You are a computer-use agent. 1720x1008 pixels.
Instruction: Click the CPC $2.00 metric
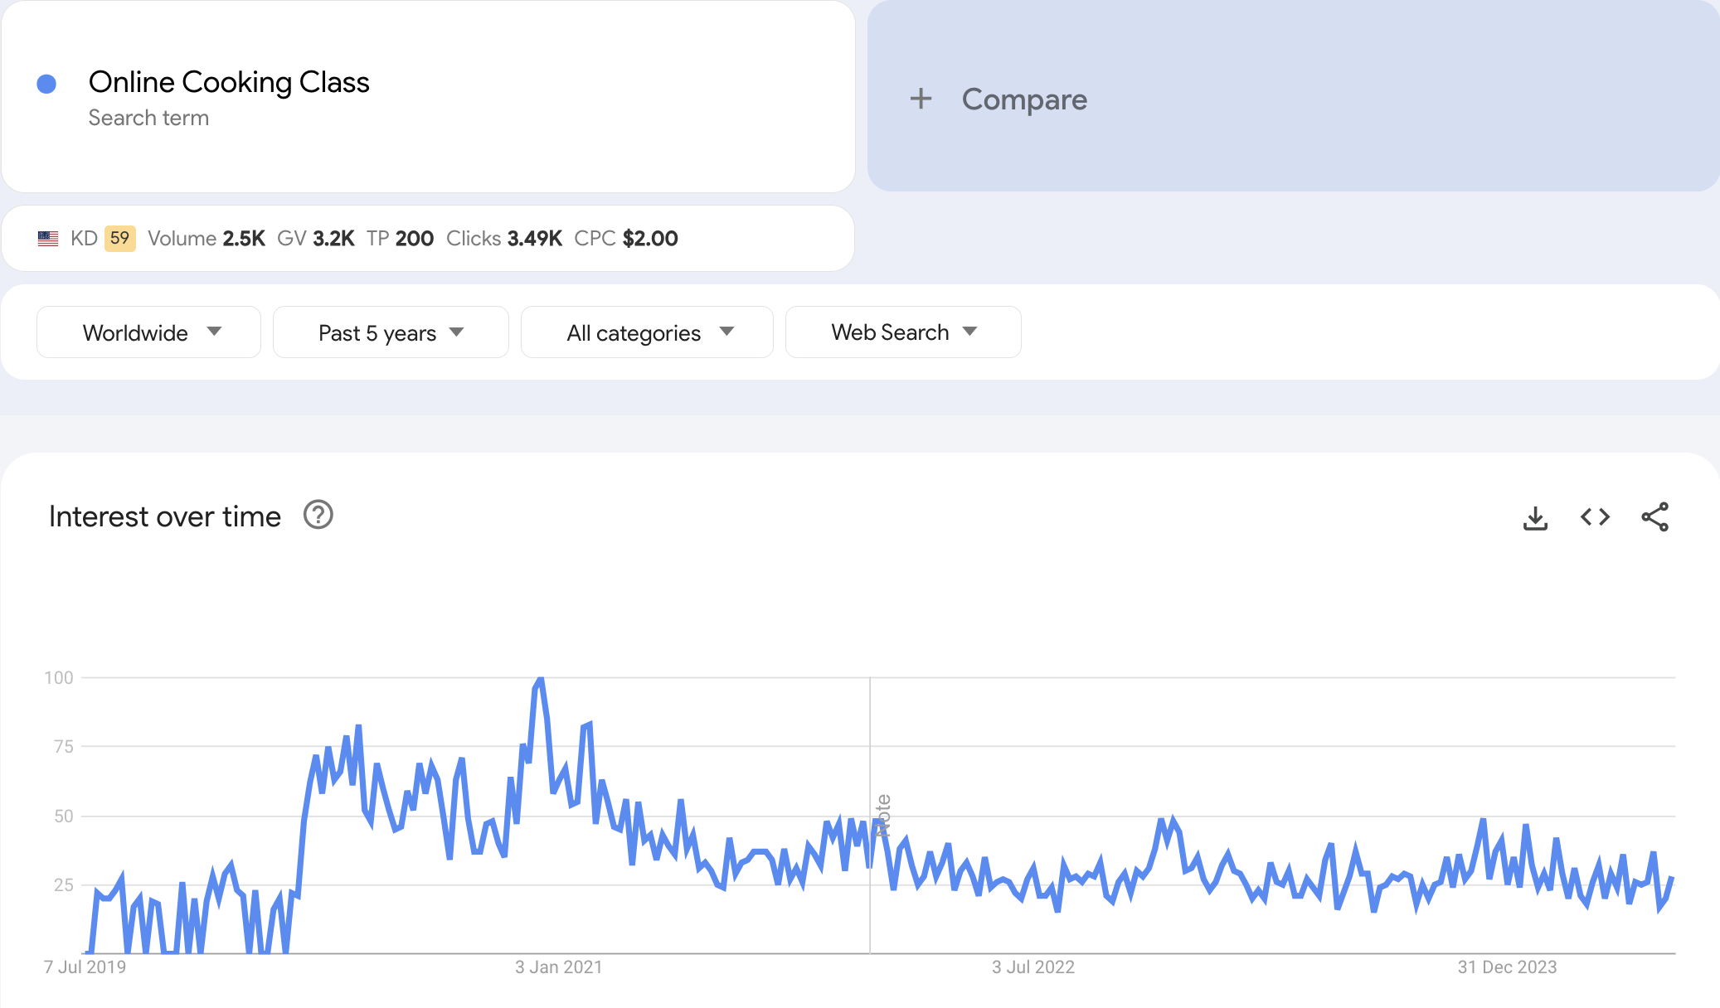tap(626, 239)
